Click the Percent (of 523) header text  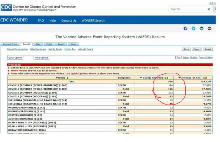tap(191, 78)
